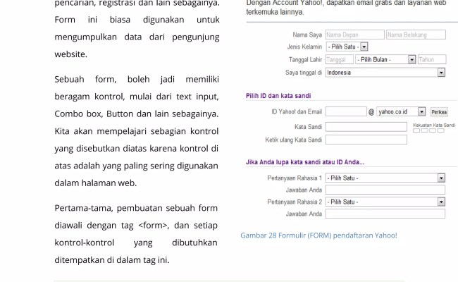Open the Pertanyaan Rahasia 1 dropdown
This screenshot has height=282, width=458.
[385, 178]
